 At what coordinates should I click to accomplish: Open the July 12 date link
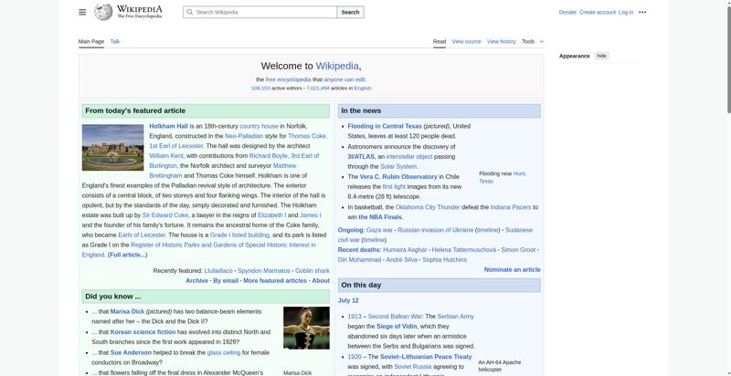[x=348, y=300]
